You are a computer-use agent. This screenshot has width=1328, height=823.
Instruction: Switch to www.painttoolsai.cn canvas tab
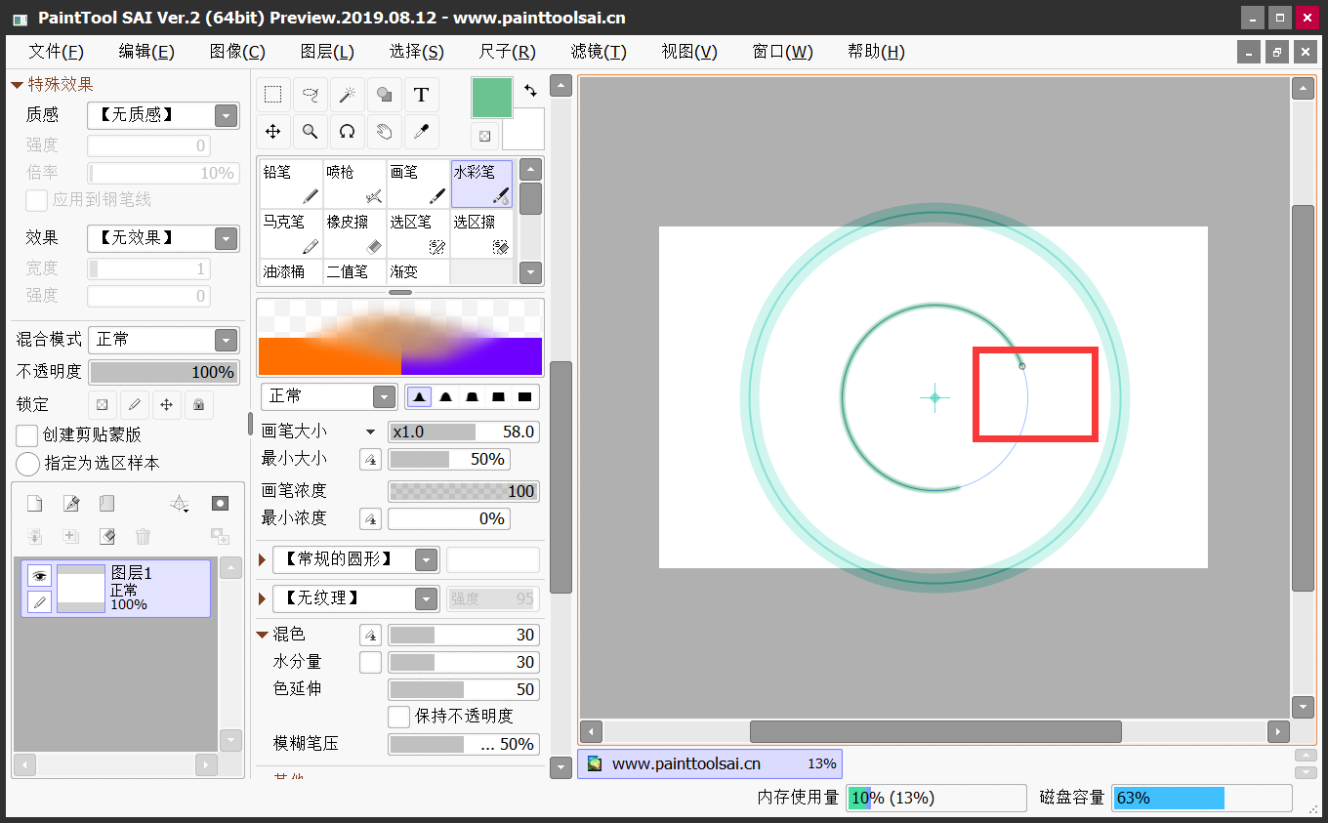(x=710, y=763)
